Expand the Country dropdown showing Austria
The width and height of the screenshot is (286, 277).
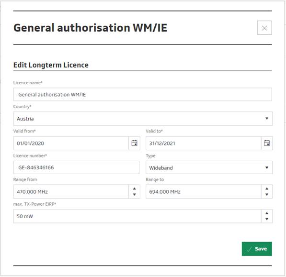(x=143, y=119)
